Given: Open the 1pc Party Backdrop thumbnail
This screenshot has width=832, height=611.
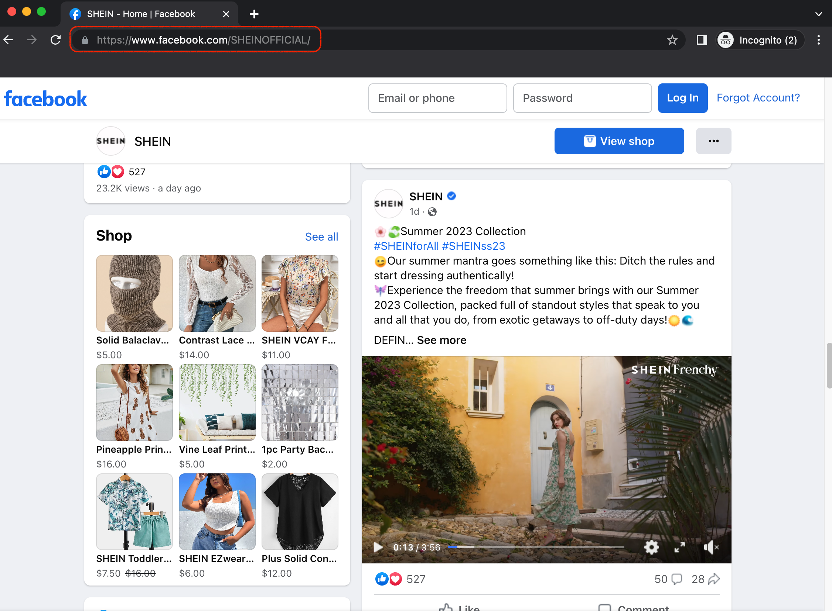Looking at the screenshot, I should (x=300, y=403).
